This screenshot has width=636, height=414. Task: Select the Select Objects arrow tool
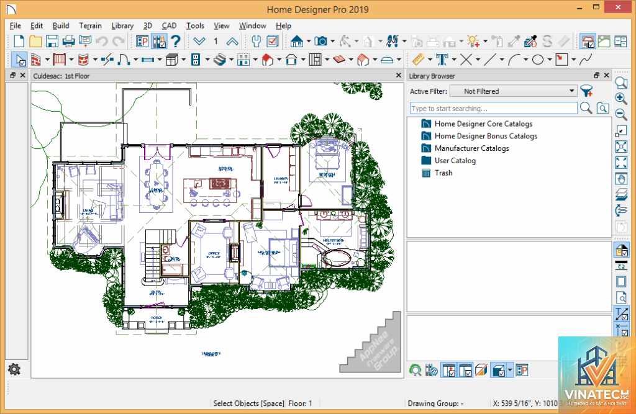pos(19,60)
